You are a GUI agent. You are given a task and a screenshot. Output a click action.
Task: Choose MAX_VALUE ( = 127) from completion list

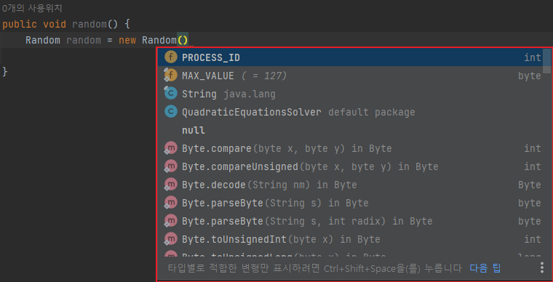pos(350,76)
